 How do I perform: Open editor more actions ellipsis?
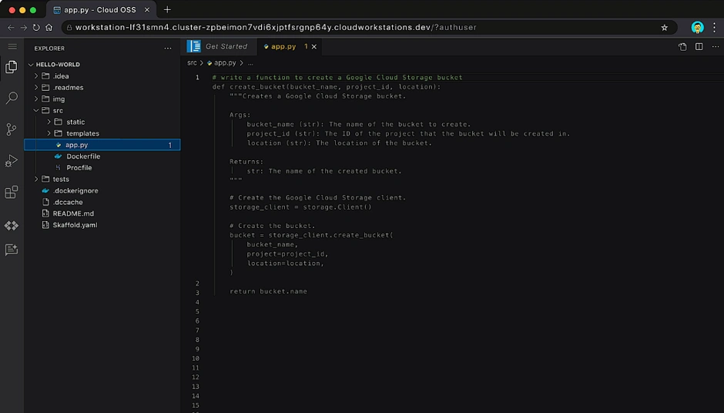716,47
